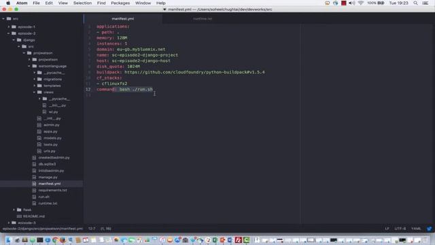The width and height of the screenshot is (435, 245).
Task: Open the Edit menu
Action: click(49, 3)
